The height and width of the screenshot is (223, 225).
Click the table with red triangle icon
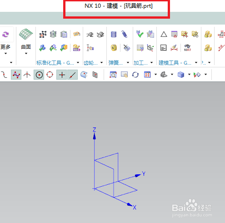point(174,34)
